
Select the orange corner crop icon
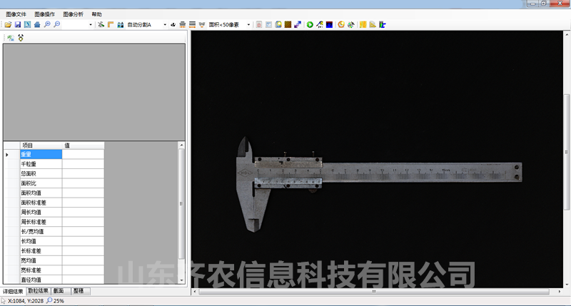click(111, 24)
